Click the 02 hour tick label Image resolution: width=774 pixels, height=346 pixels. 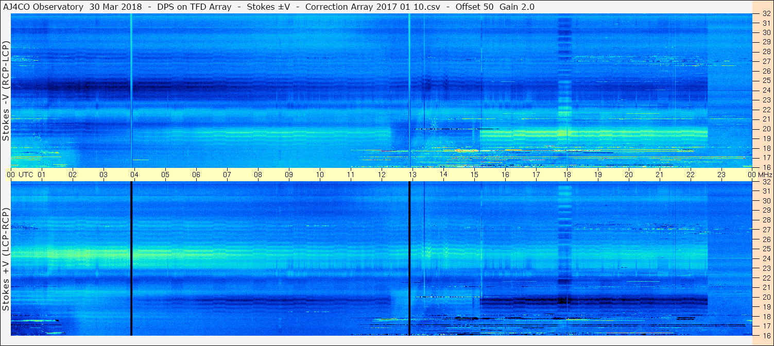[73, 175]
